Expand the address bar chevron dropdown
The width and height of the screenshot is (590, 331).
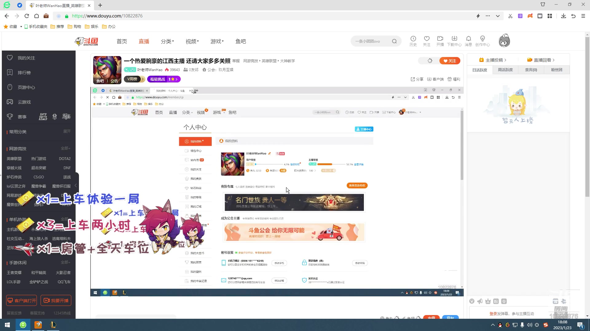pyautogui.click(x=498, y=16)
